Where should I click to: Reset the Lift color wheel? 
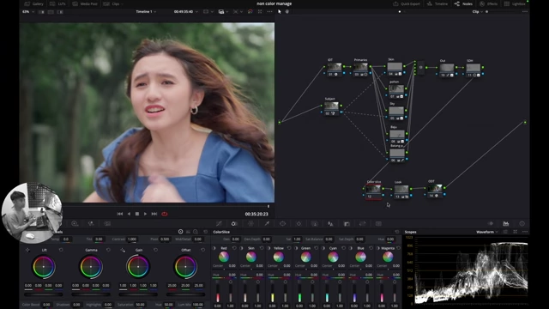pyautogui.click(x=61, y=250)
